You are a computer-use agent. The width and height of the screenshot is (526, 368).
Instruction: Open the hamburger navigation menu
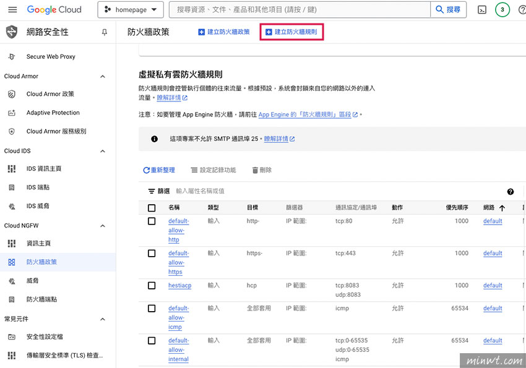pyautogui.click(x=12, y=10)
